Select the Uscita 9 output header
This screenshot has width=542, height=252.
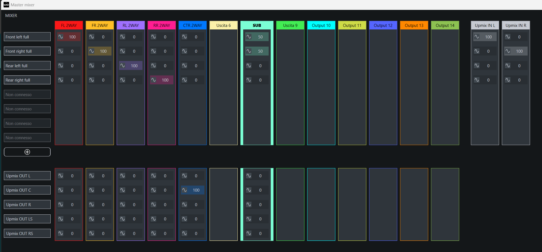tap(290, 25)
